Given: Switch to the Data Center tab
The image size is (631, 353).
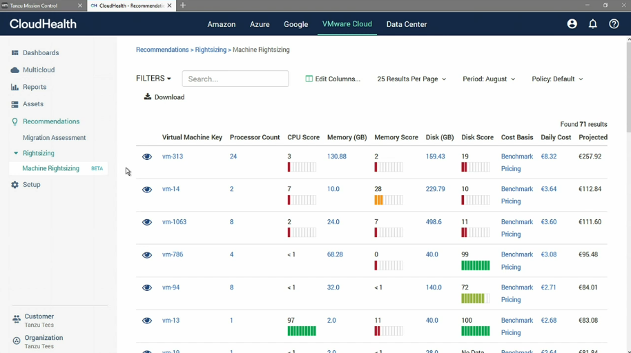Looking at the screenshot, I should pos(407,24).
